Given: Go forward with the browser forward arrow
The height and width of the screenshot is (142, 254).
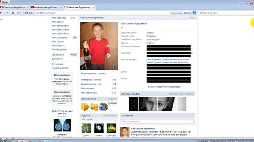Looking at the screenshot, I should (7, 13).
